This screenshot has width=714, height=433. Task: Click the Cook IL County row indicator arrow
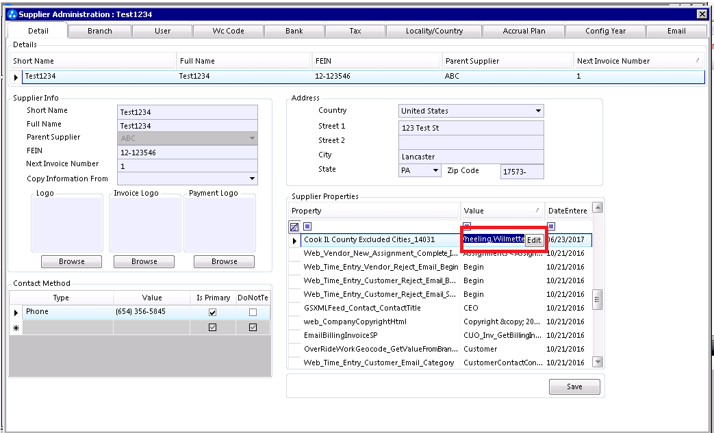point(294,240)
